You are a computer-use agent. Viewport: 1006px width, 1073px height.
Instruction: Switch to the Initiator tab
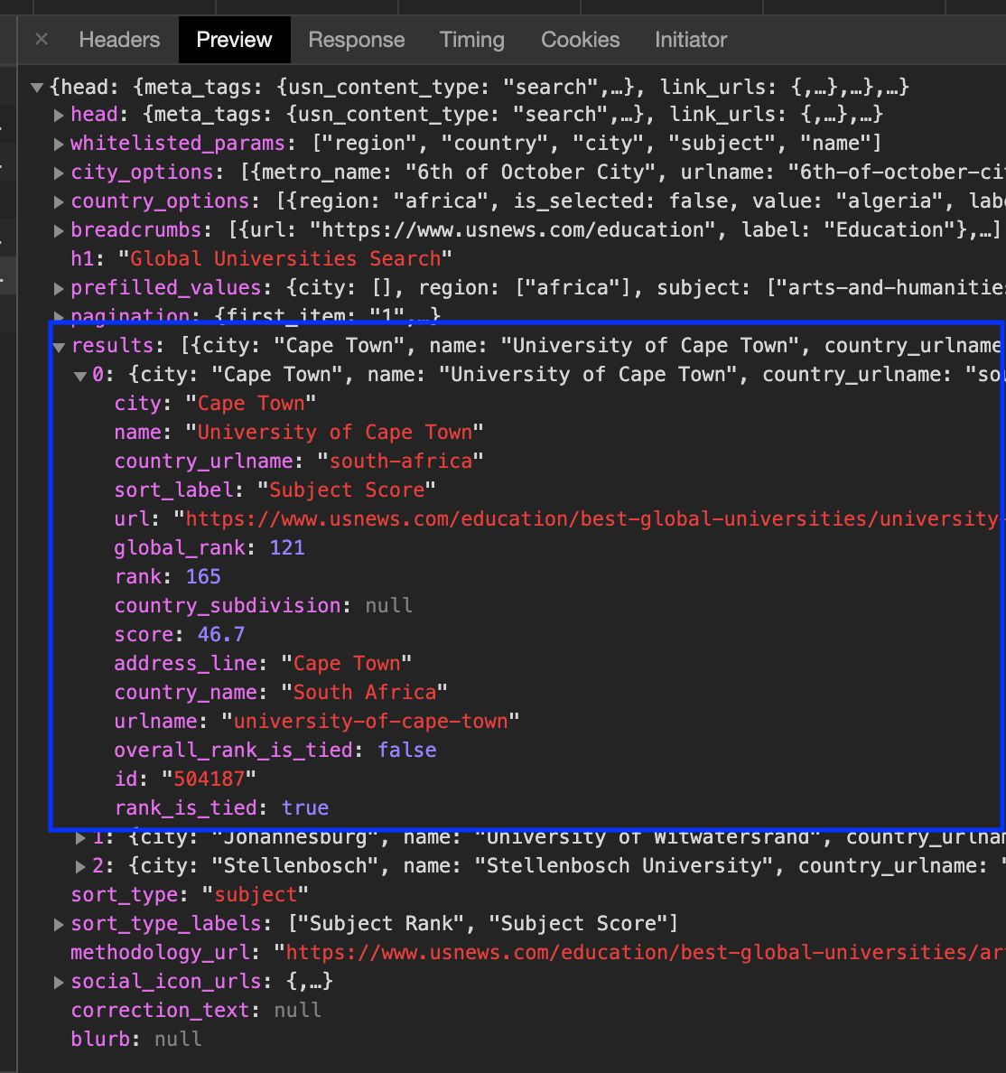(x=690, y=40)
